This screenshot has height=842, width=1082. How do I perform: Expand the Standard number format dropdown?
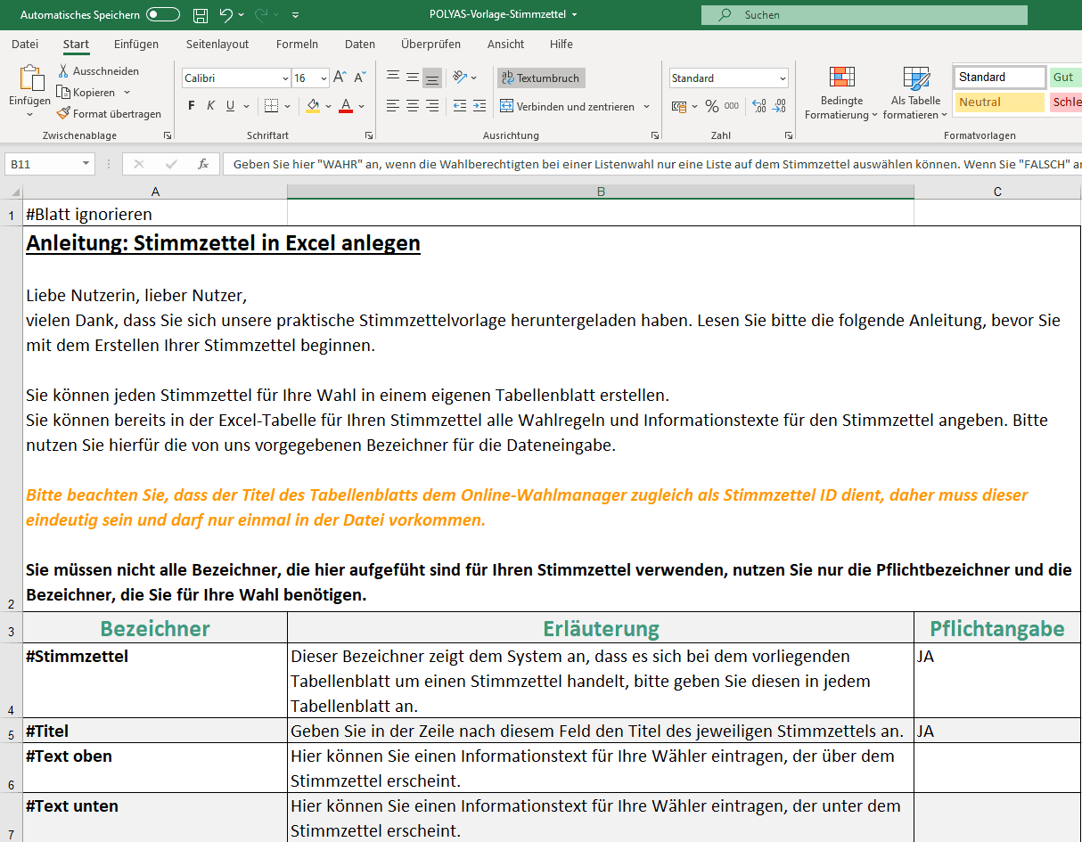pyautogui.click(x=783, y=78)
